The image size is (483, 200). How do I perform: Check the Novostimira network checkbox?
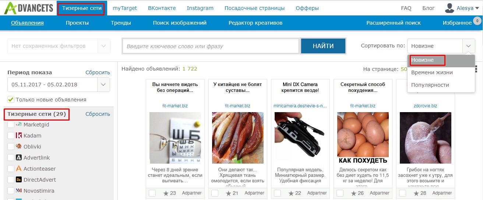click(11, 191)
